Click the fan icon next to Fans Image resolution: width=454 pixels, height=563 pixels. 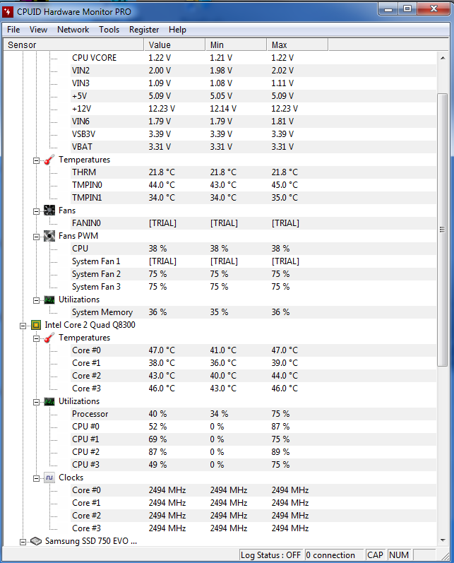pyautogui.click(x=49, y=211)
